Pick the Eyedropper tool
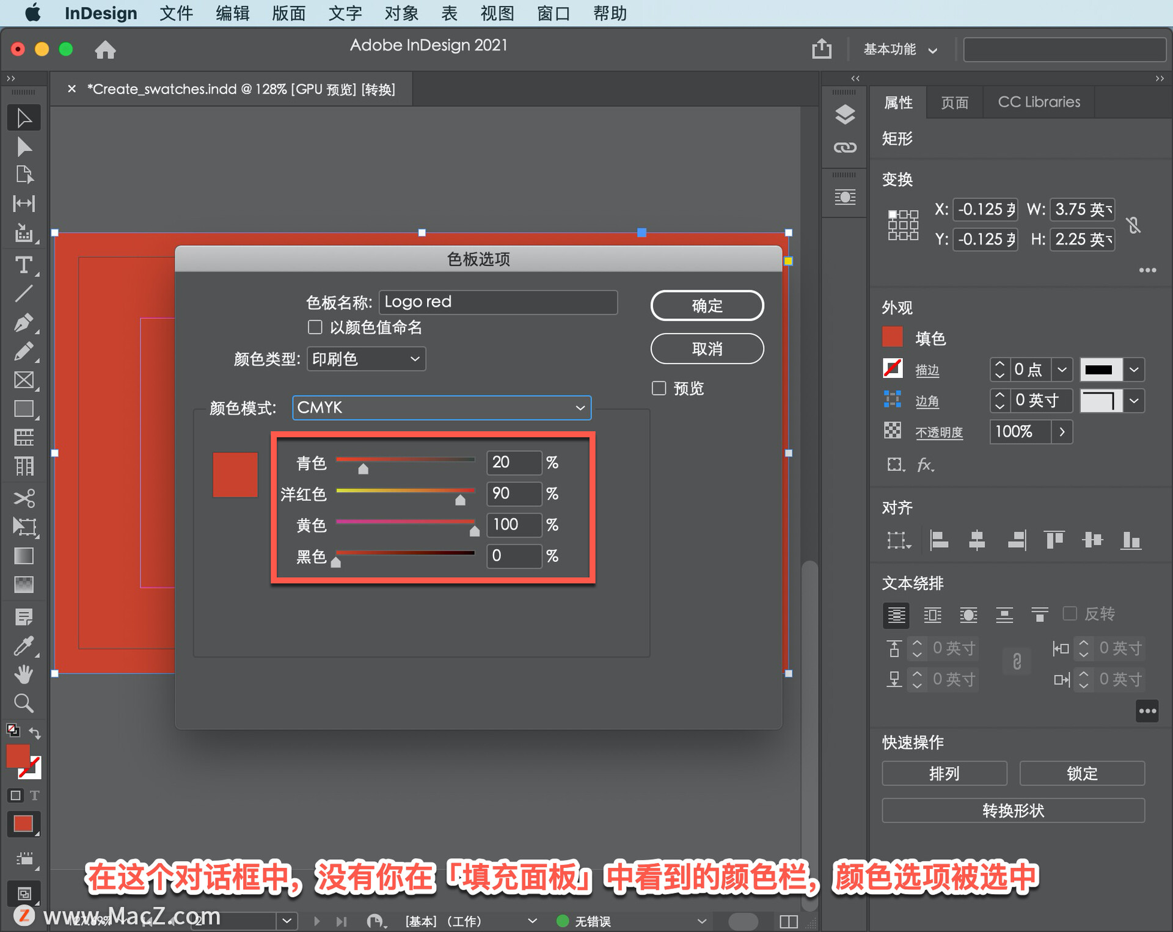The image size is (1173, 932). coord(23,646)
